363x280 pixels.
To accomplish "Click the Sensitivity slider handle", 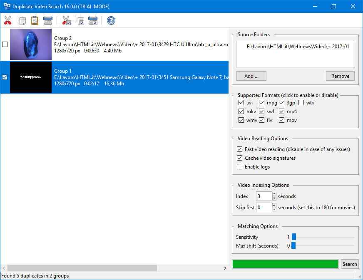I will [x=293, y=237].
